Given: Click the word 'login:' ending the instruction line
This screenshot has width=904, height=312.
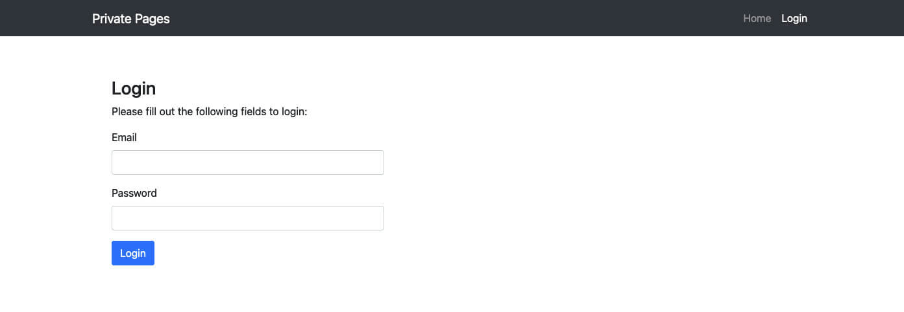Looking at the screenshot, I should point(294,111).
